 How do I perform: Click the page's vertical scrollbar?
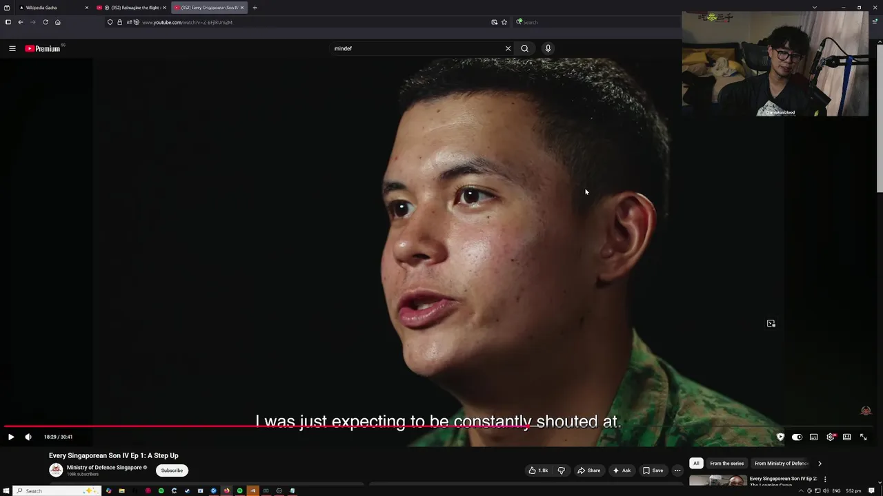click(880, 117)
